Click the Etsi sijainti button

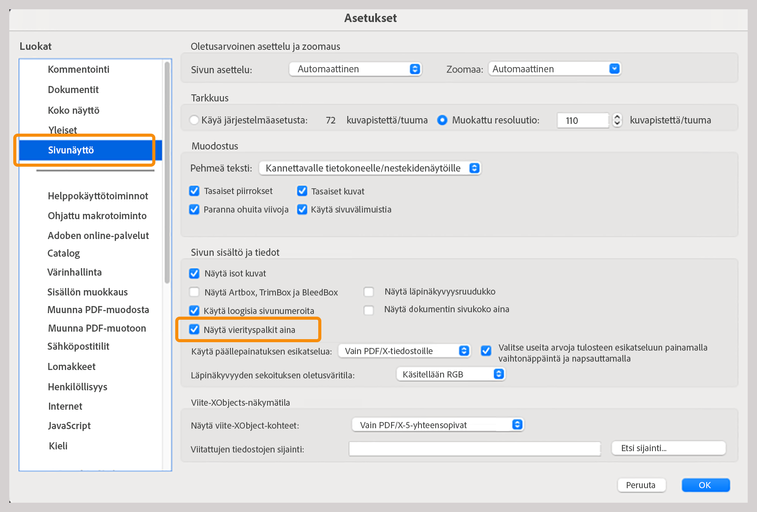click(667, 448)
